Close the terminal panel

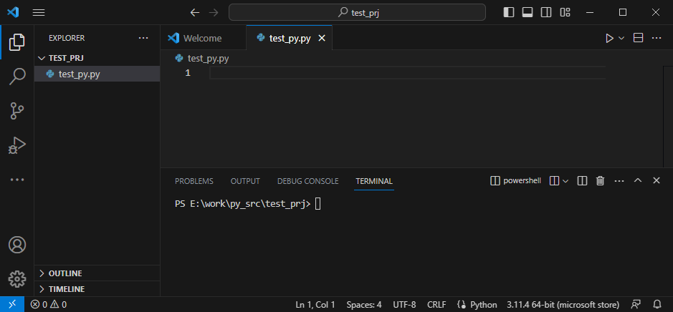point(657,180)
